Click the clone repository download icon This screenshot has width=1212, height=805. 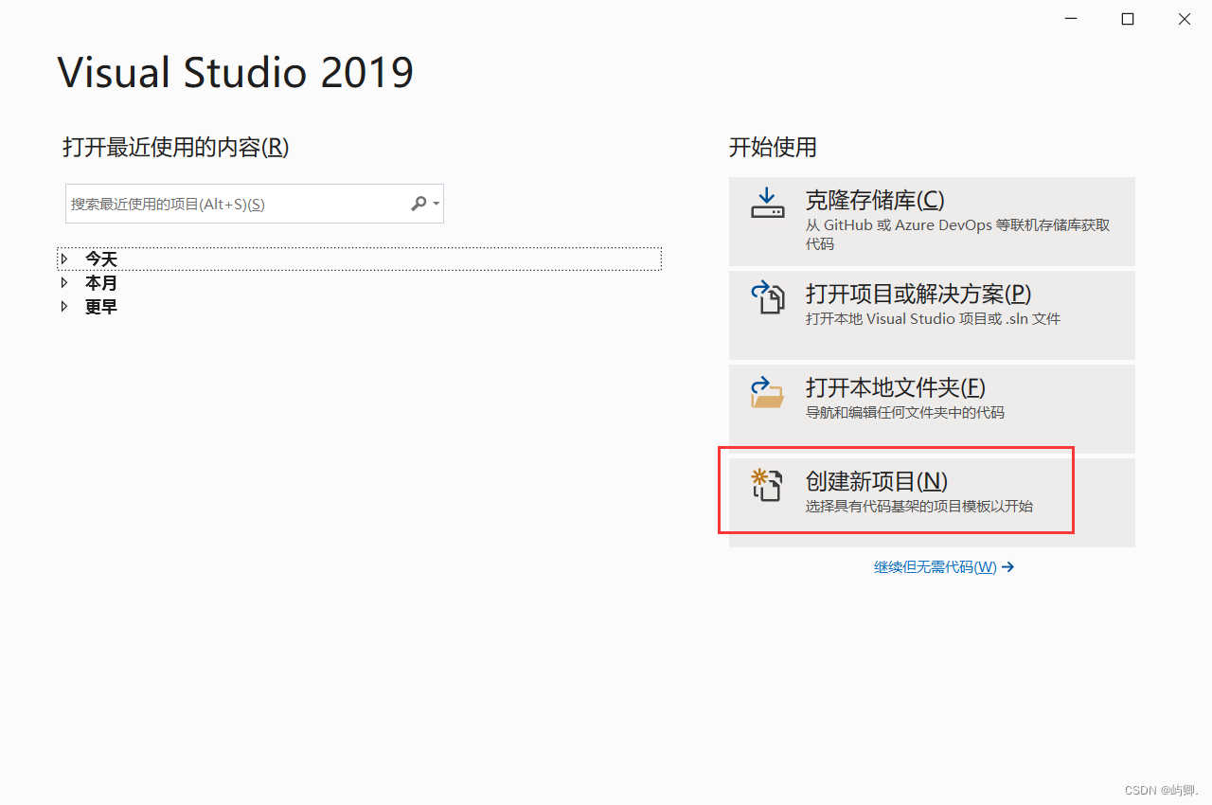pos(768,203)
